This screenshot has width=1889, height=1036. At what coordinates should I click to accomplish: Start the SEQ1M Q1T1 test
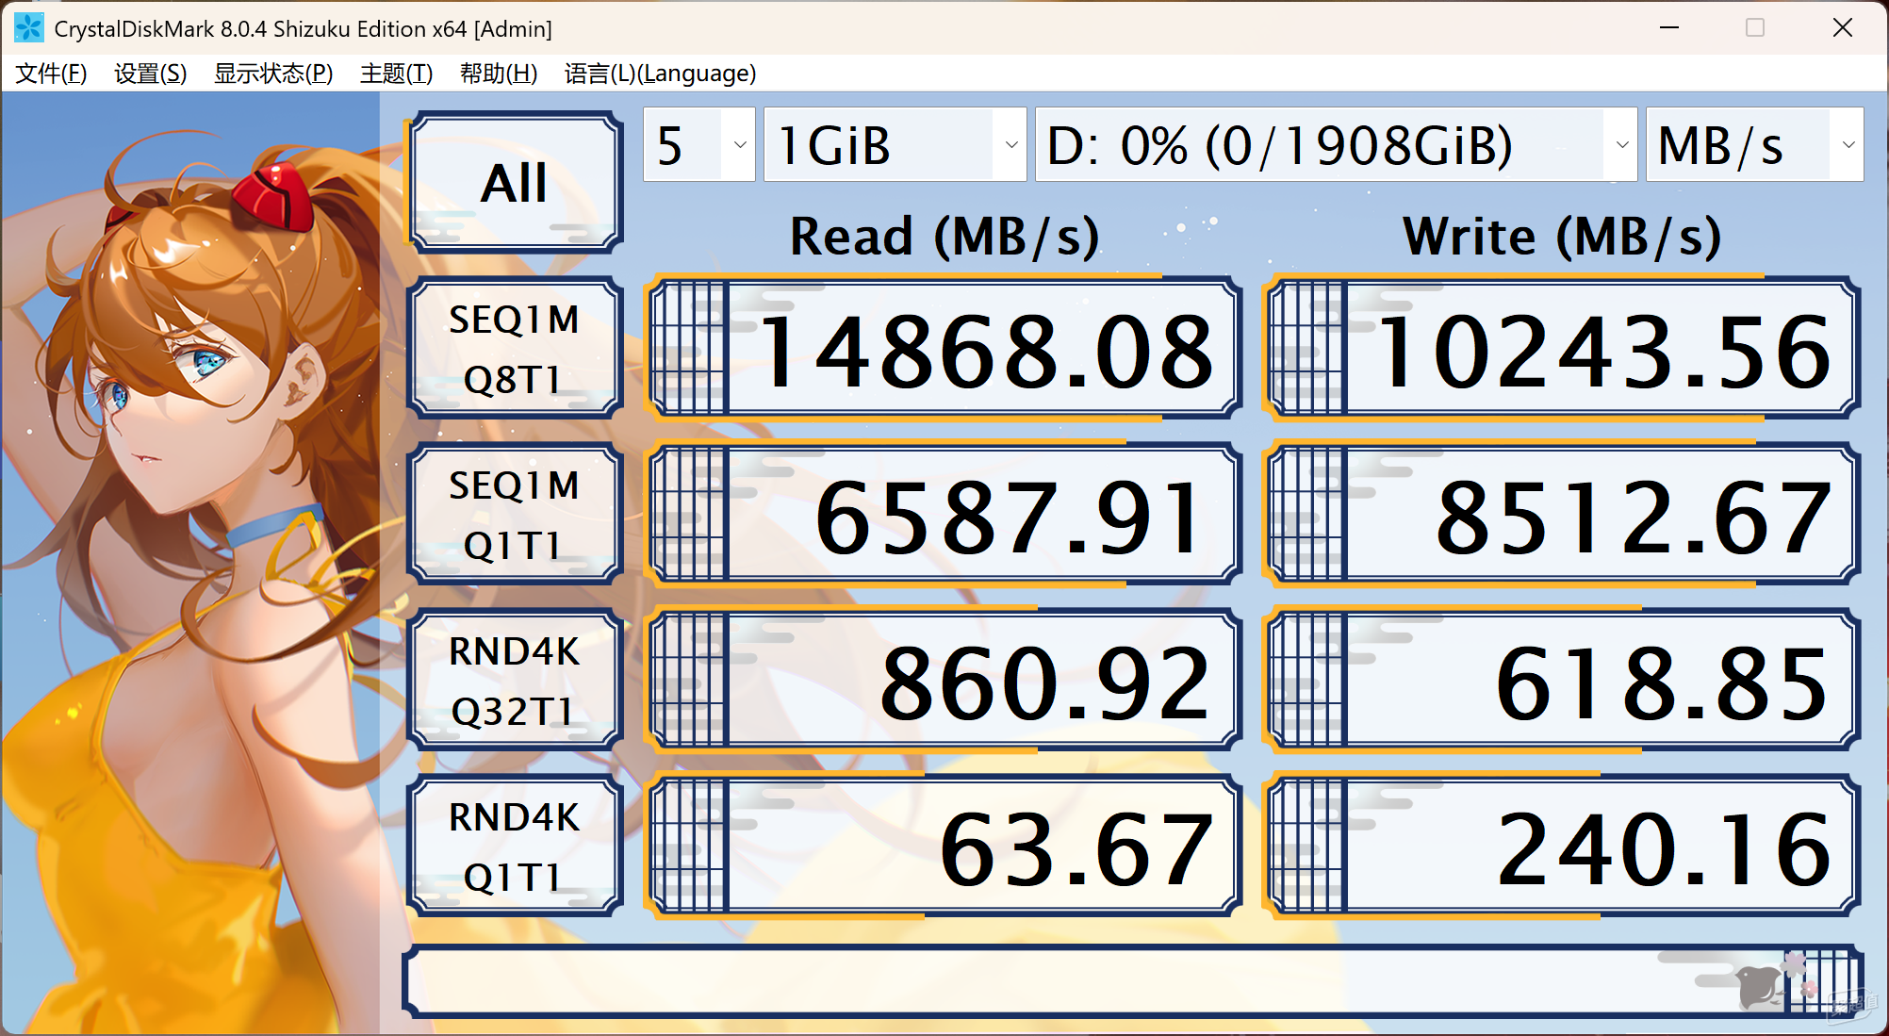pyautogui.click(x=515, y=515)
